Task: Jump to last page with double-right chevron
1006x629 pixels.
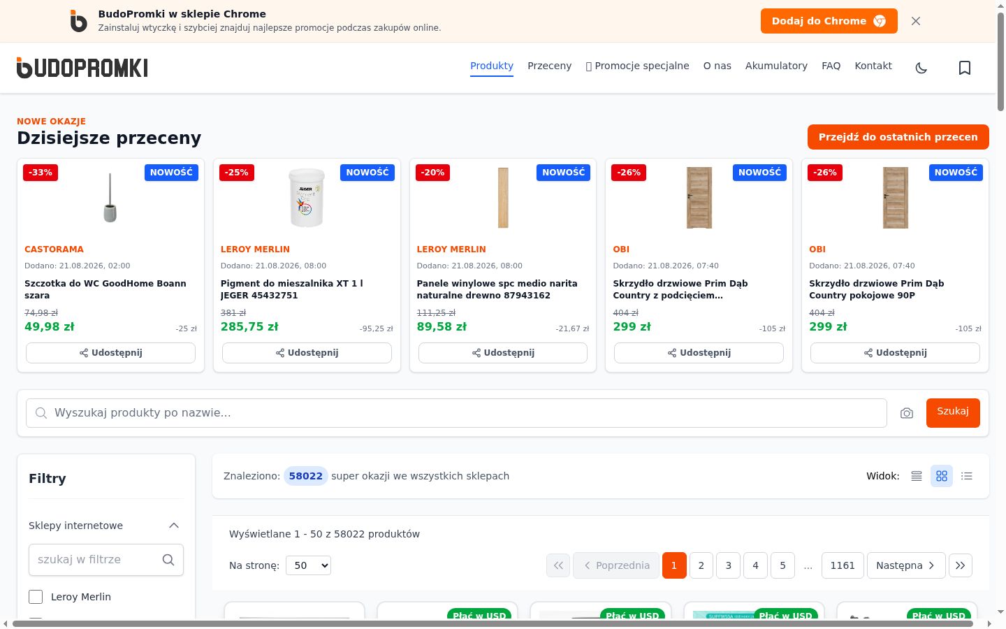Action: pos(961,565)
